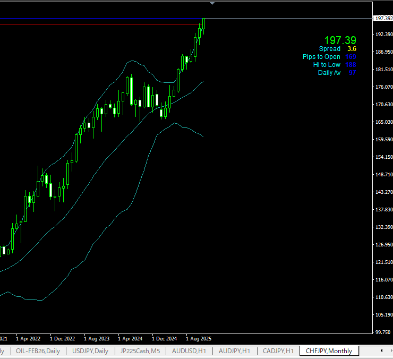The image size is (393, 359).
Task: Click the 197.39 price readout
Action: pos(340,40)
